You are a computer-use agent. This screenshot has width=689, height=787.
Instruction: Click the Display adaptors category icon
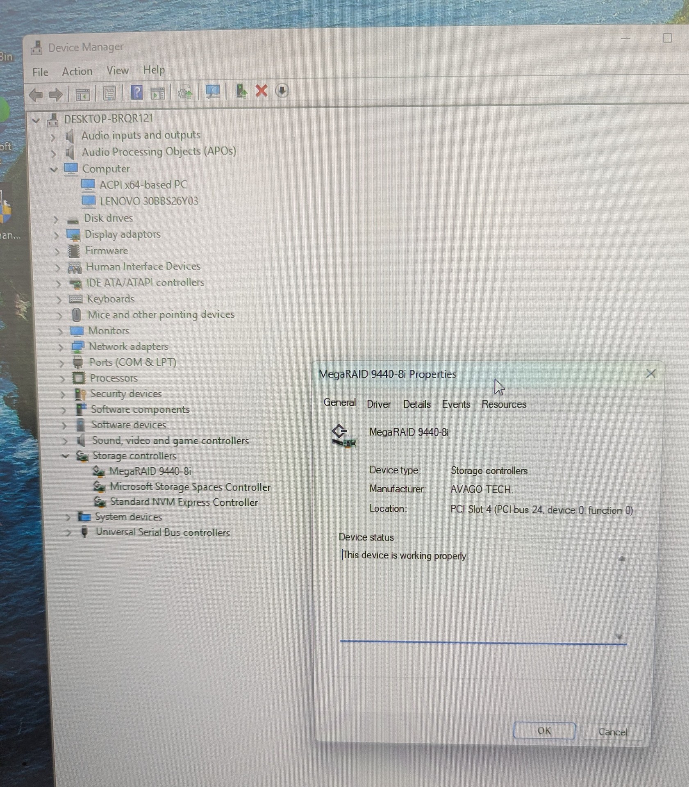(74, 235)
